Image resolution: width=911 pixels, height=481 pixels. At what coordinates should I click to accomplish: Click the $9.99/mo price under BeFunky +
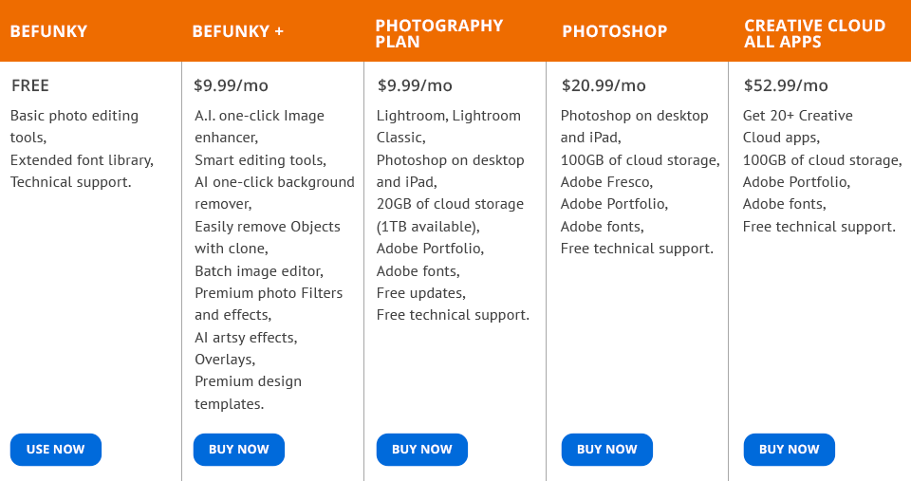tap(231, 86)
